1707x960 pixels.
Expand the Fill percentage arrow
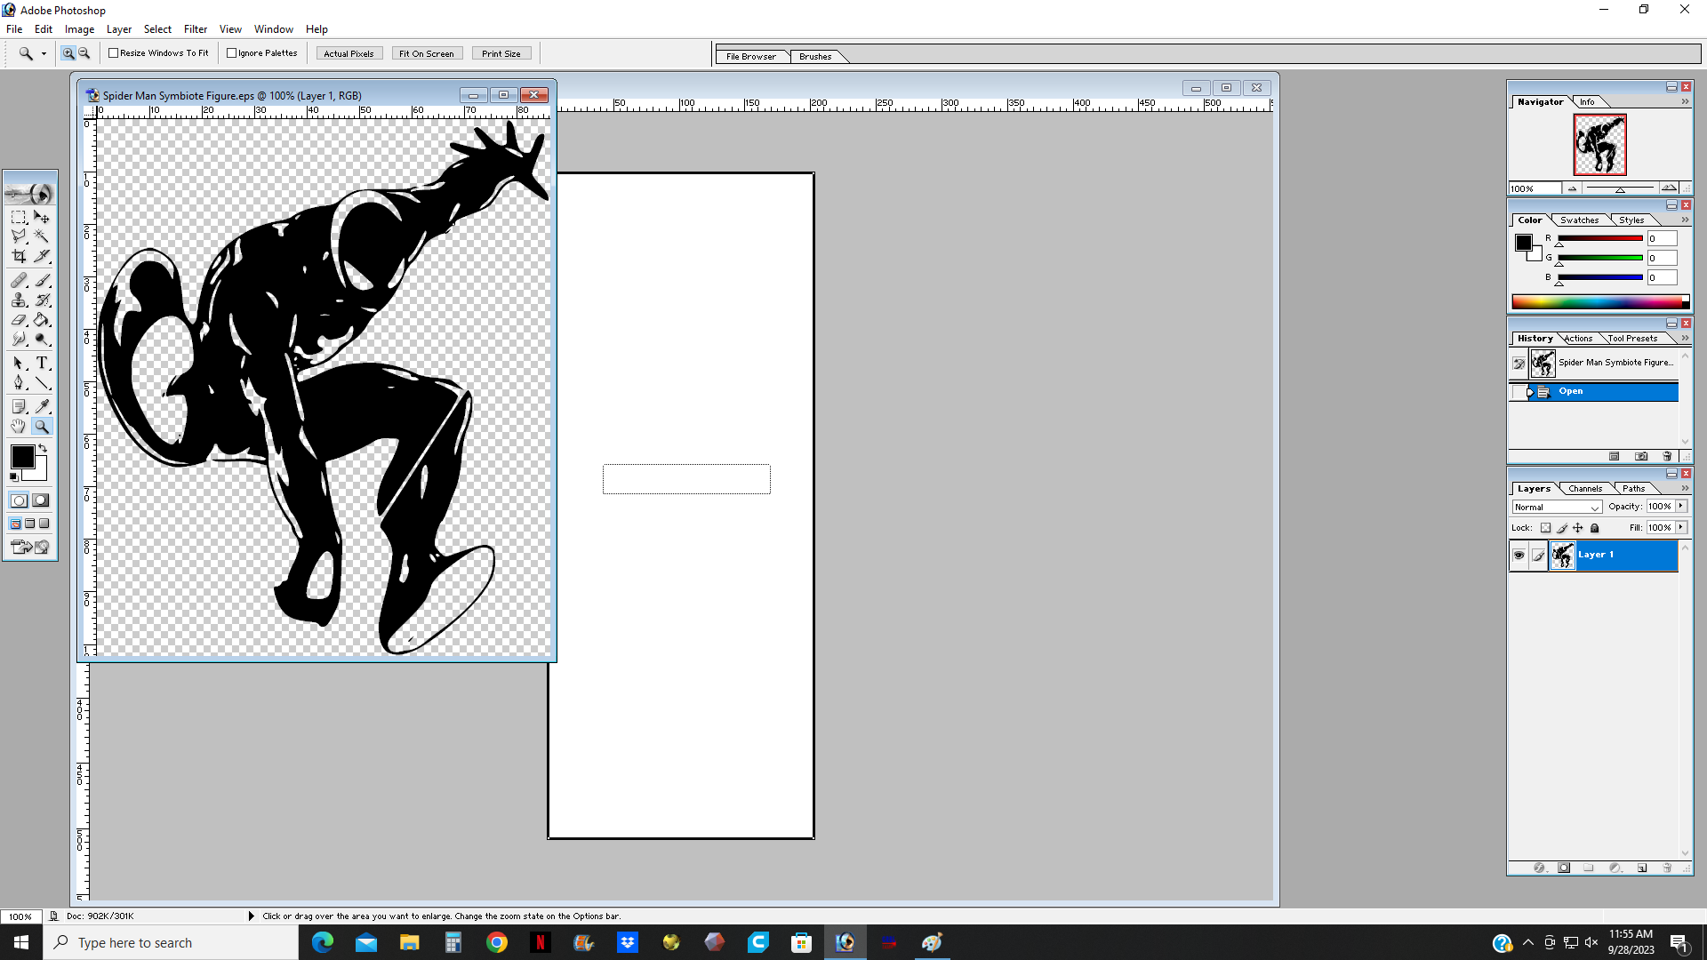1681,527
